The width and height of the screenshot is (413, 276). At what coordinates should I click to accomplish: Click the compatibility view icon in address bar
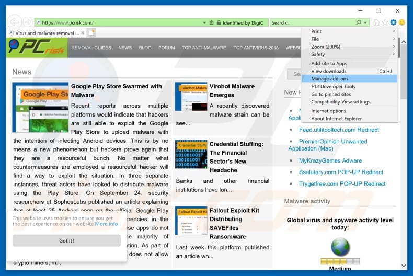point(211,22)
